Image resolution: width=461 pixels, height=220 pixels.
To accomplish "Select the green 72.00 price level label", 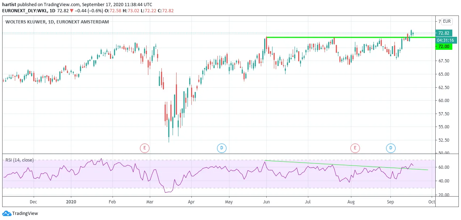I will [x=444, y=47].
